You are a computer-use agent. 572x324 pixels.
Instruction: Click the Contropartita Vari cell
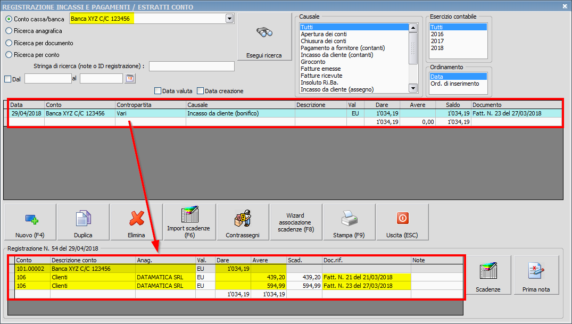(x=151, y=113)
